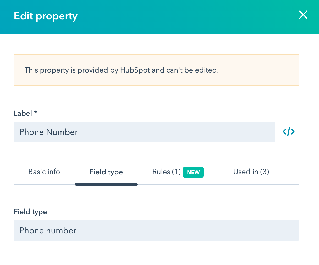View the Used in (3) tab

coord(251,172)
